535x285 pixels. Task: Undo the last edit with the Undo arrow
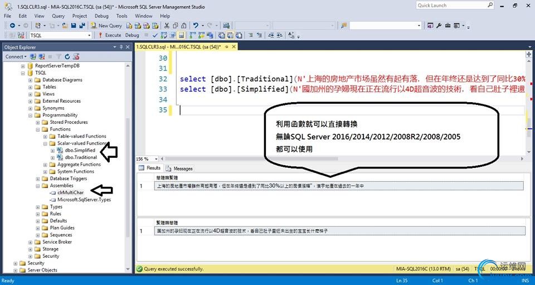click(196, 26)
